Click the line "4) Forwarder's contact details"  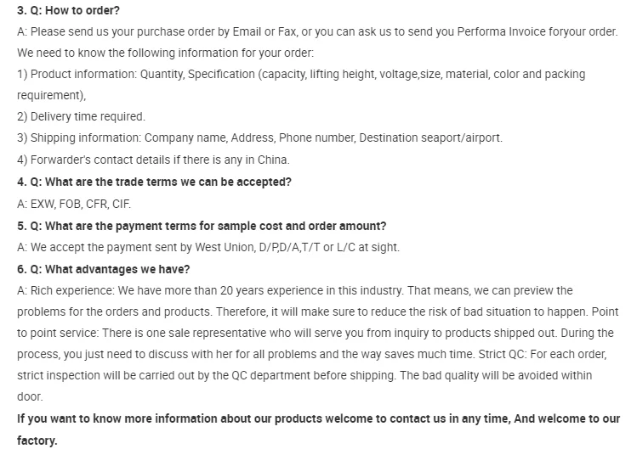click(153, 160)
